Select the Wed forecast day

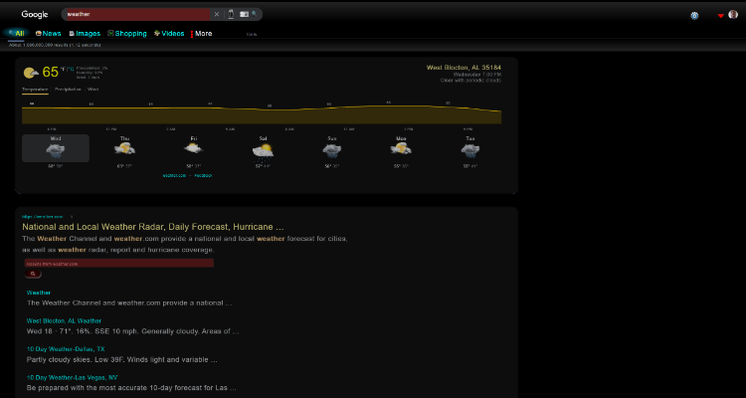(x=55, y=148)
